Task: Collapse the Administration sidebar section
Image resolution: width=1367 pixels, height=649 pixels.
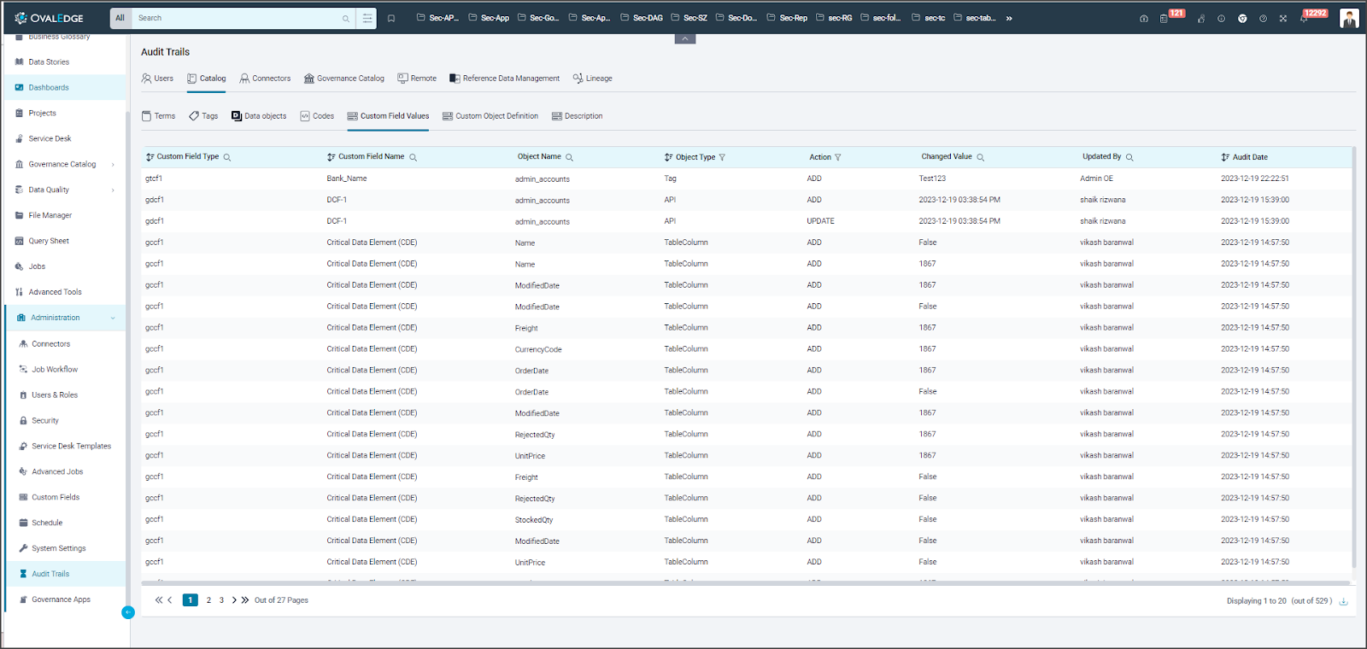Action: [113, 319]
